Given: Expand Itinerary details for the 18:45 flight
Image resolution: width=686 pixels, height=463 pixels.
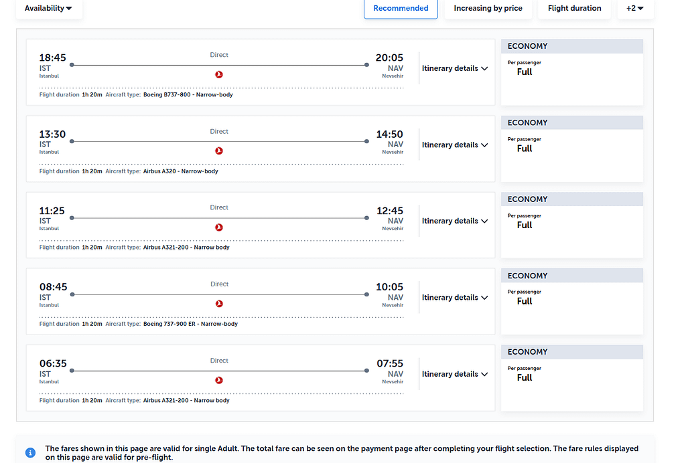Looking at the screenshot, I should pos(455,68).
